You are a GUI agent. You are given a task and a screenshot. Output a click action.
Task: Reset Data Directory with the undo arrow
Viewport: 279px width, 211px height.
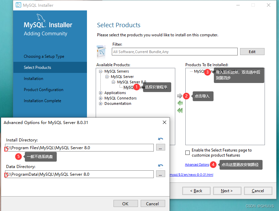[x=160, y=165]
